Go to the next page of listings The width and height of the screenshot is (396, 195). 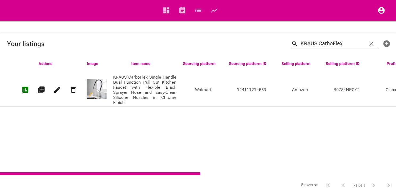[373, 185]
